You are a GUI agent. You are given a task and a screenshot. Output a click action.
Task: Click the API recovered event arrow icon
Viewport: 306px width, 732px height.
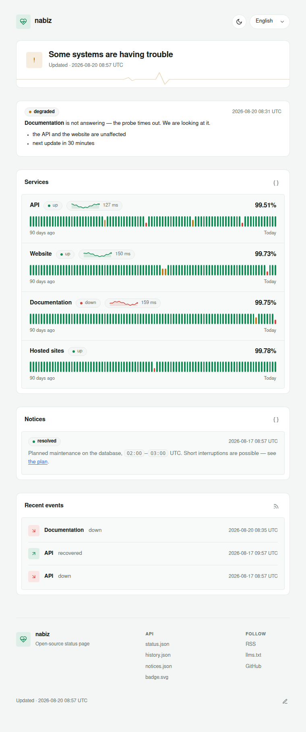coord(34,554)
